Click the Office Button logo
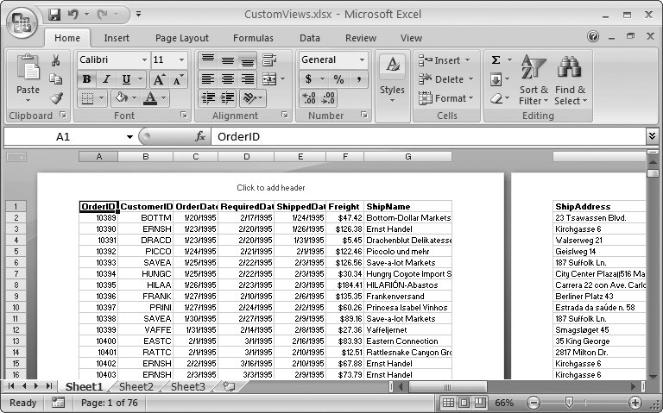 [21, 21]
